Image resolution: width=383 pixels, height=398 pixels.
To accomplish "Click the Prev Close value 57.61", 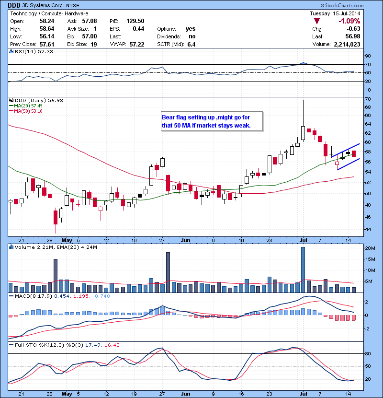I will click(47, 45).
